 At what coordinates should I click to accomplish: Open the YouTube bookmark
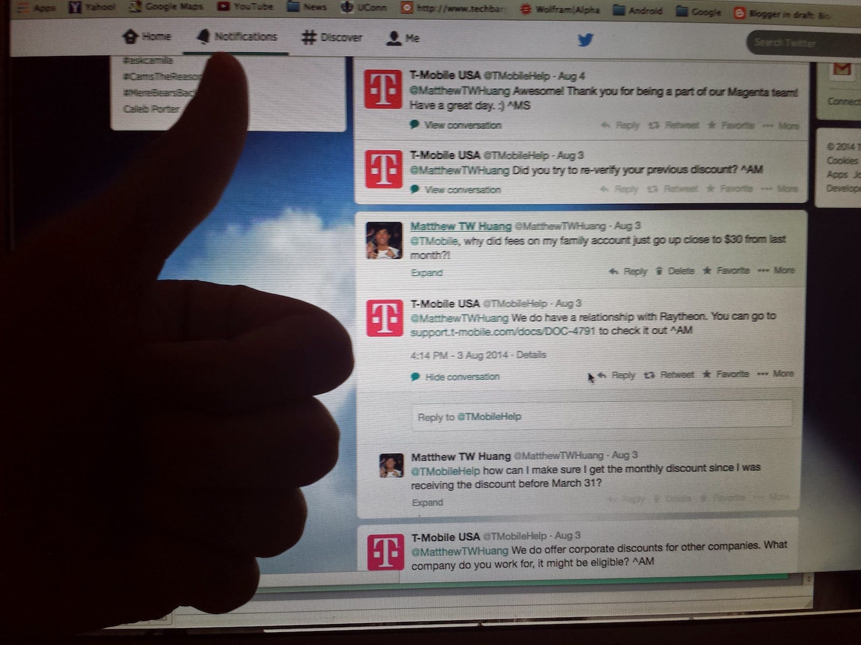coord(245,7)
